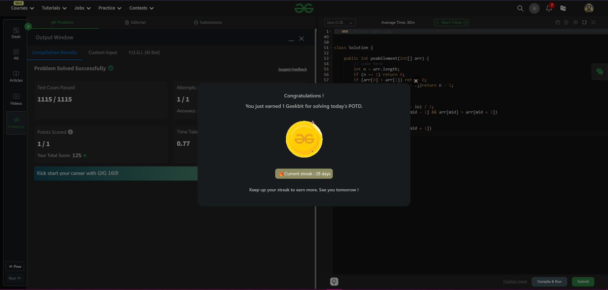Minimize the Output Window
The height and width of the screenshot is (290, 608).
291,39
